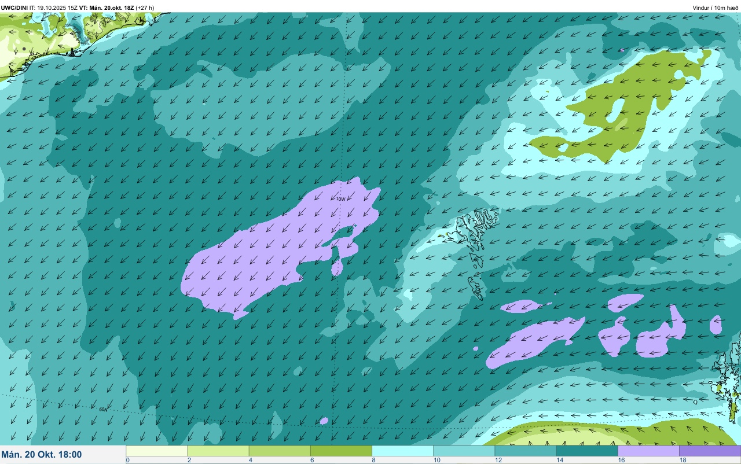Click the 'Vindur í 10m hæð' title text
This screenshot has height=464, width=741.
[716, 8]
